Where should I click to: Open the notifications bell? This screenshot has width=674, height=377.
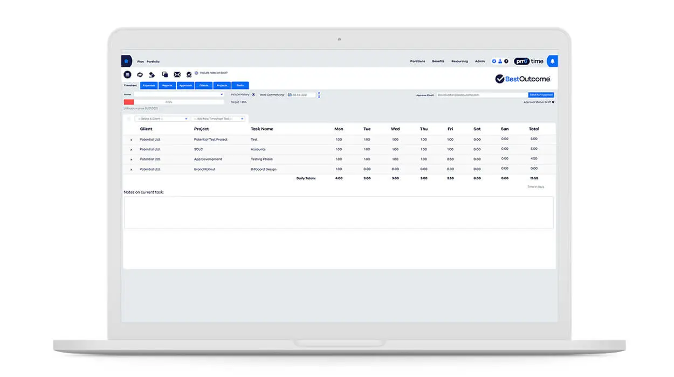point(553,61)
